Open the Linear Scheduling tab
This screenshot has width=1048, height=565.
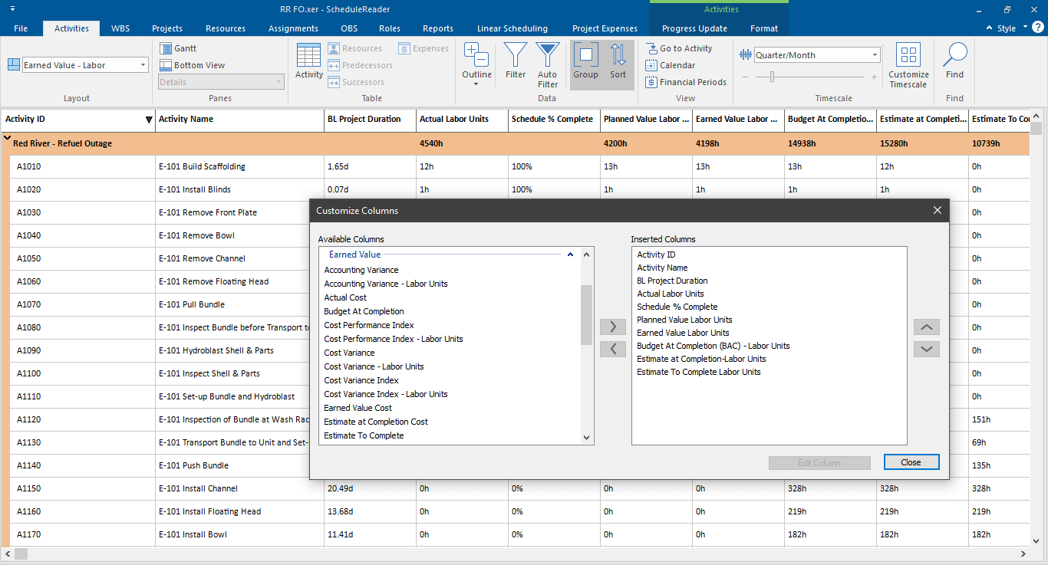(x=512, y=28)
